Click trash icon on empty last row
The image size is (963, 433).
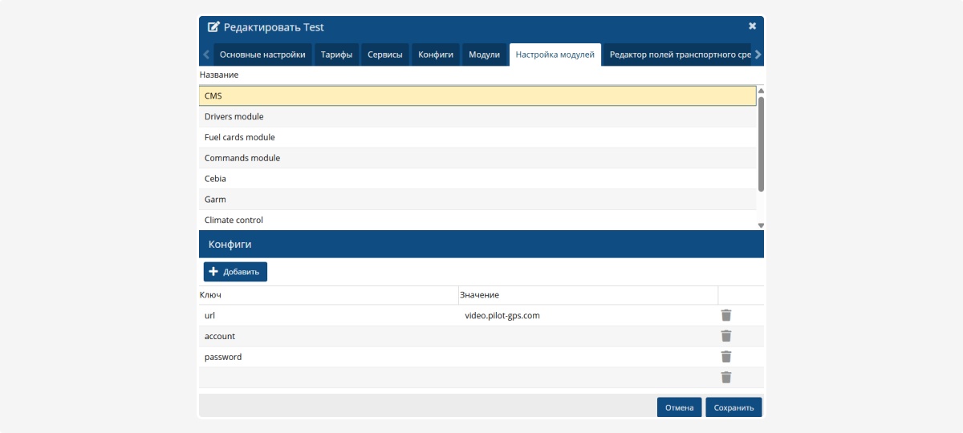pos(726,378)
